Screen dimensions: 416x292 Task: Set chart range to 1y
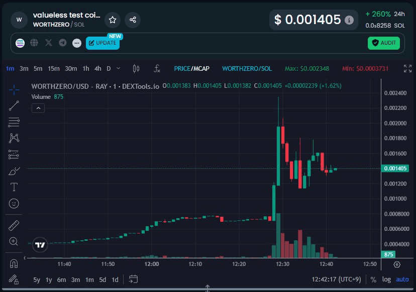[x=49, y=280]
